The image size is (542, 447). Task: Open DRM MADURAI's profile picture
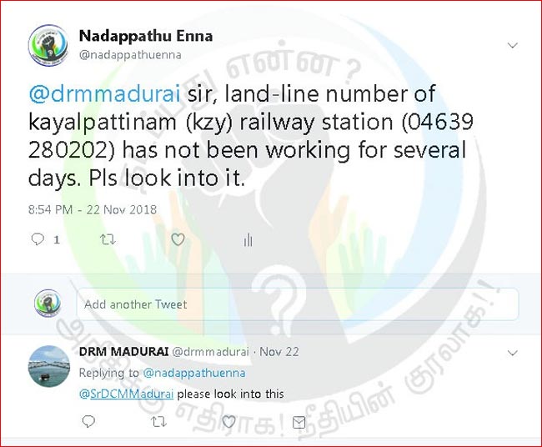point(48,366)
